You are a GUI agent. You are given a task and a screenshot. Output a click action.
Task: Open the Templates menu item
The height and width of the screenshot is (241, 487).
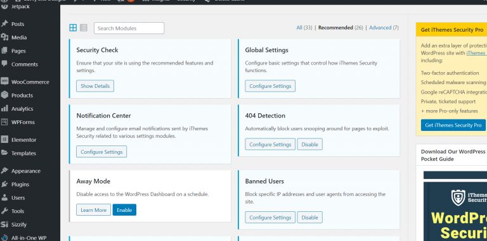click(x=23, y=153)
